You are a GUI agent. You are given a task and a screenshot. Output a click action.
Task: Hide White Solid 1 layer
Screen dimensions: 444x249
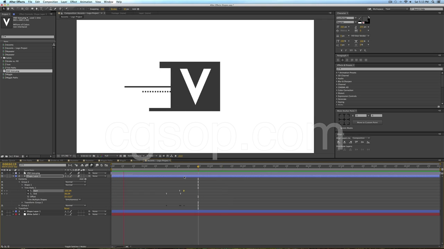pyautogui.click(x=2, y=214)
